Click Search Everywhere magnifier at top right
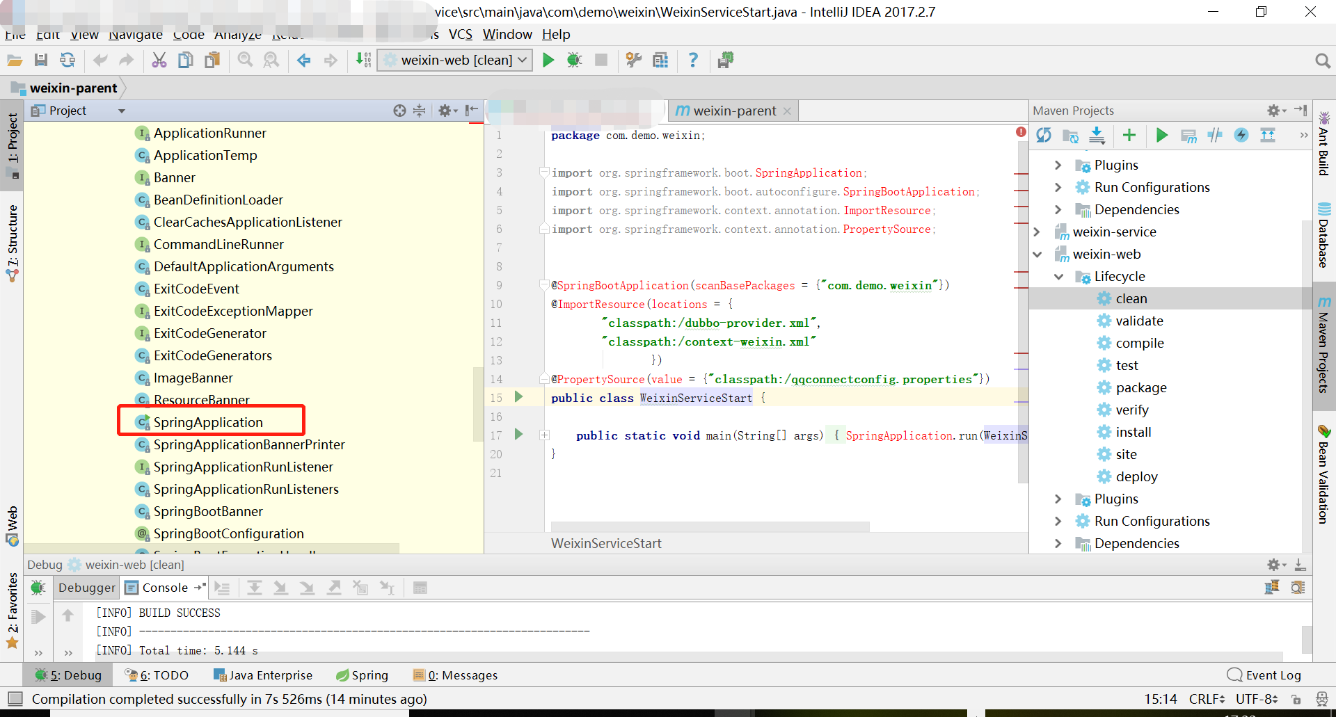The height and width of the screenshot is (717, 1336). point(1323,61)
